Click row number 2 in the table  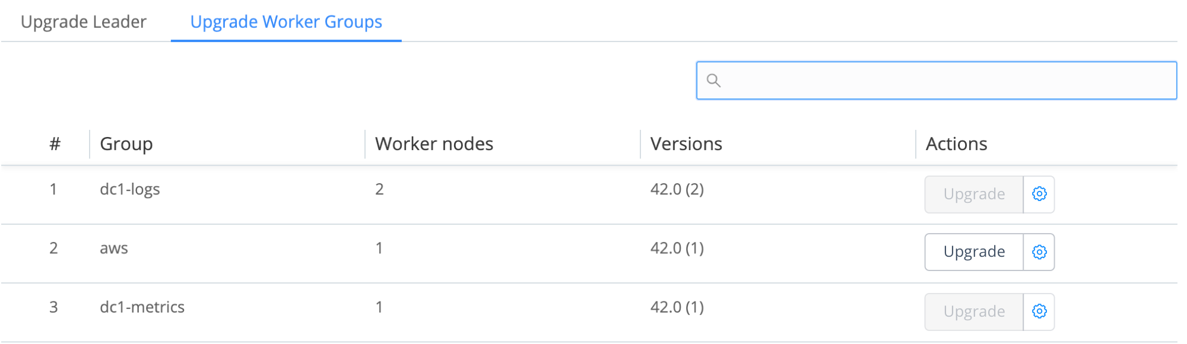(x=53, y=248)
